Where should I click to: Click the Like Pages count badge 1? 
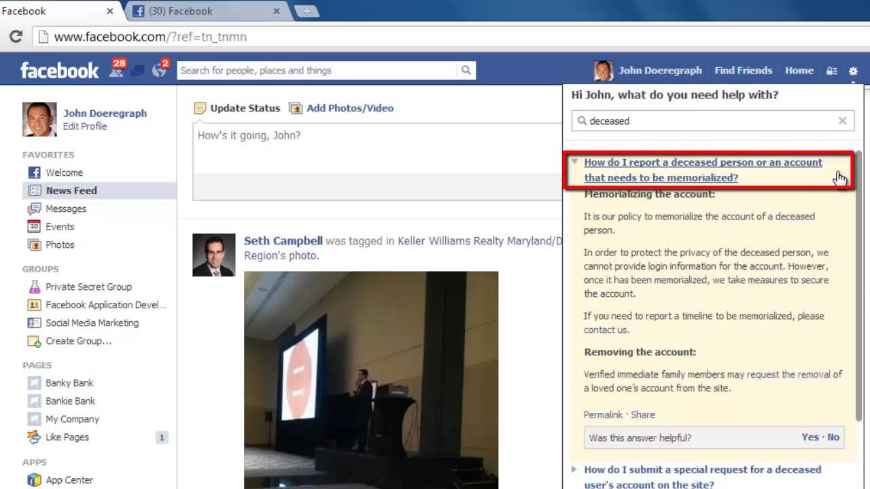point(162,437)
